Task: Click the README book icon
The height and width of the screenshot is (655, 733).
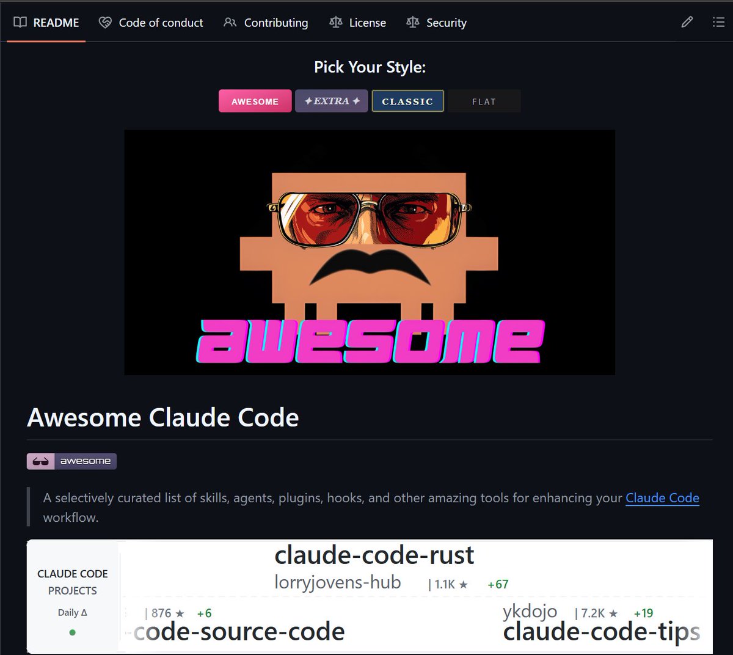Action: [20, 23]
